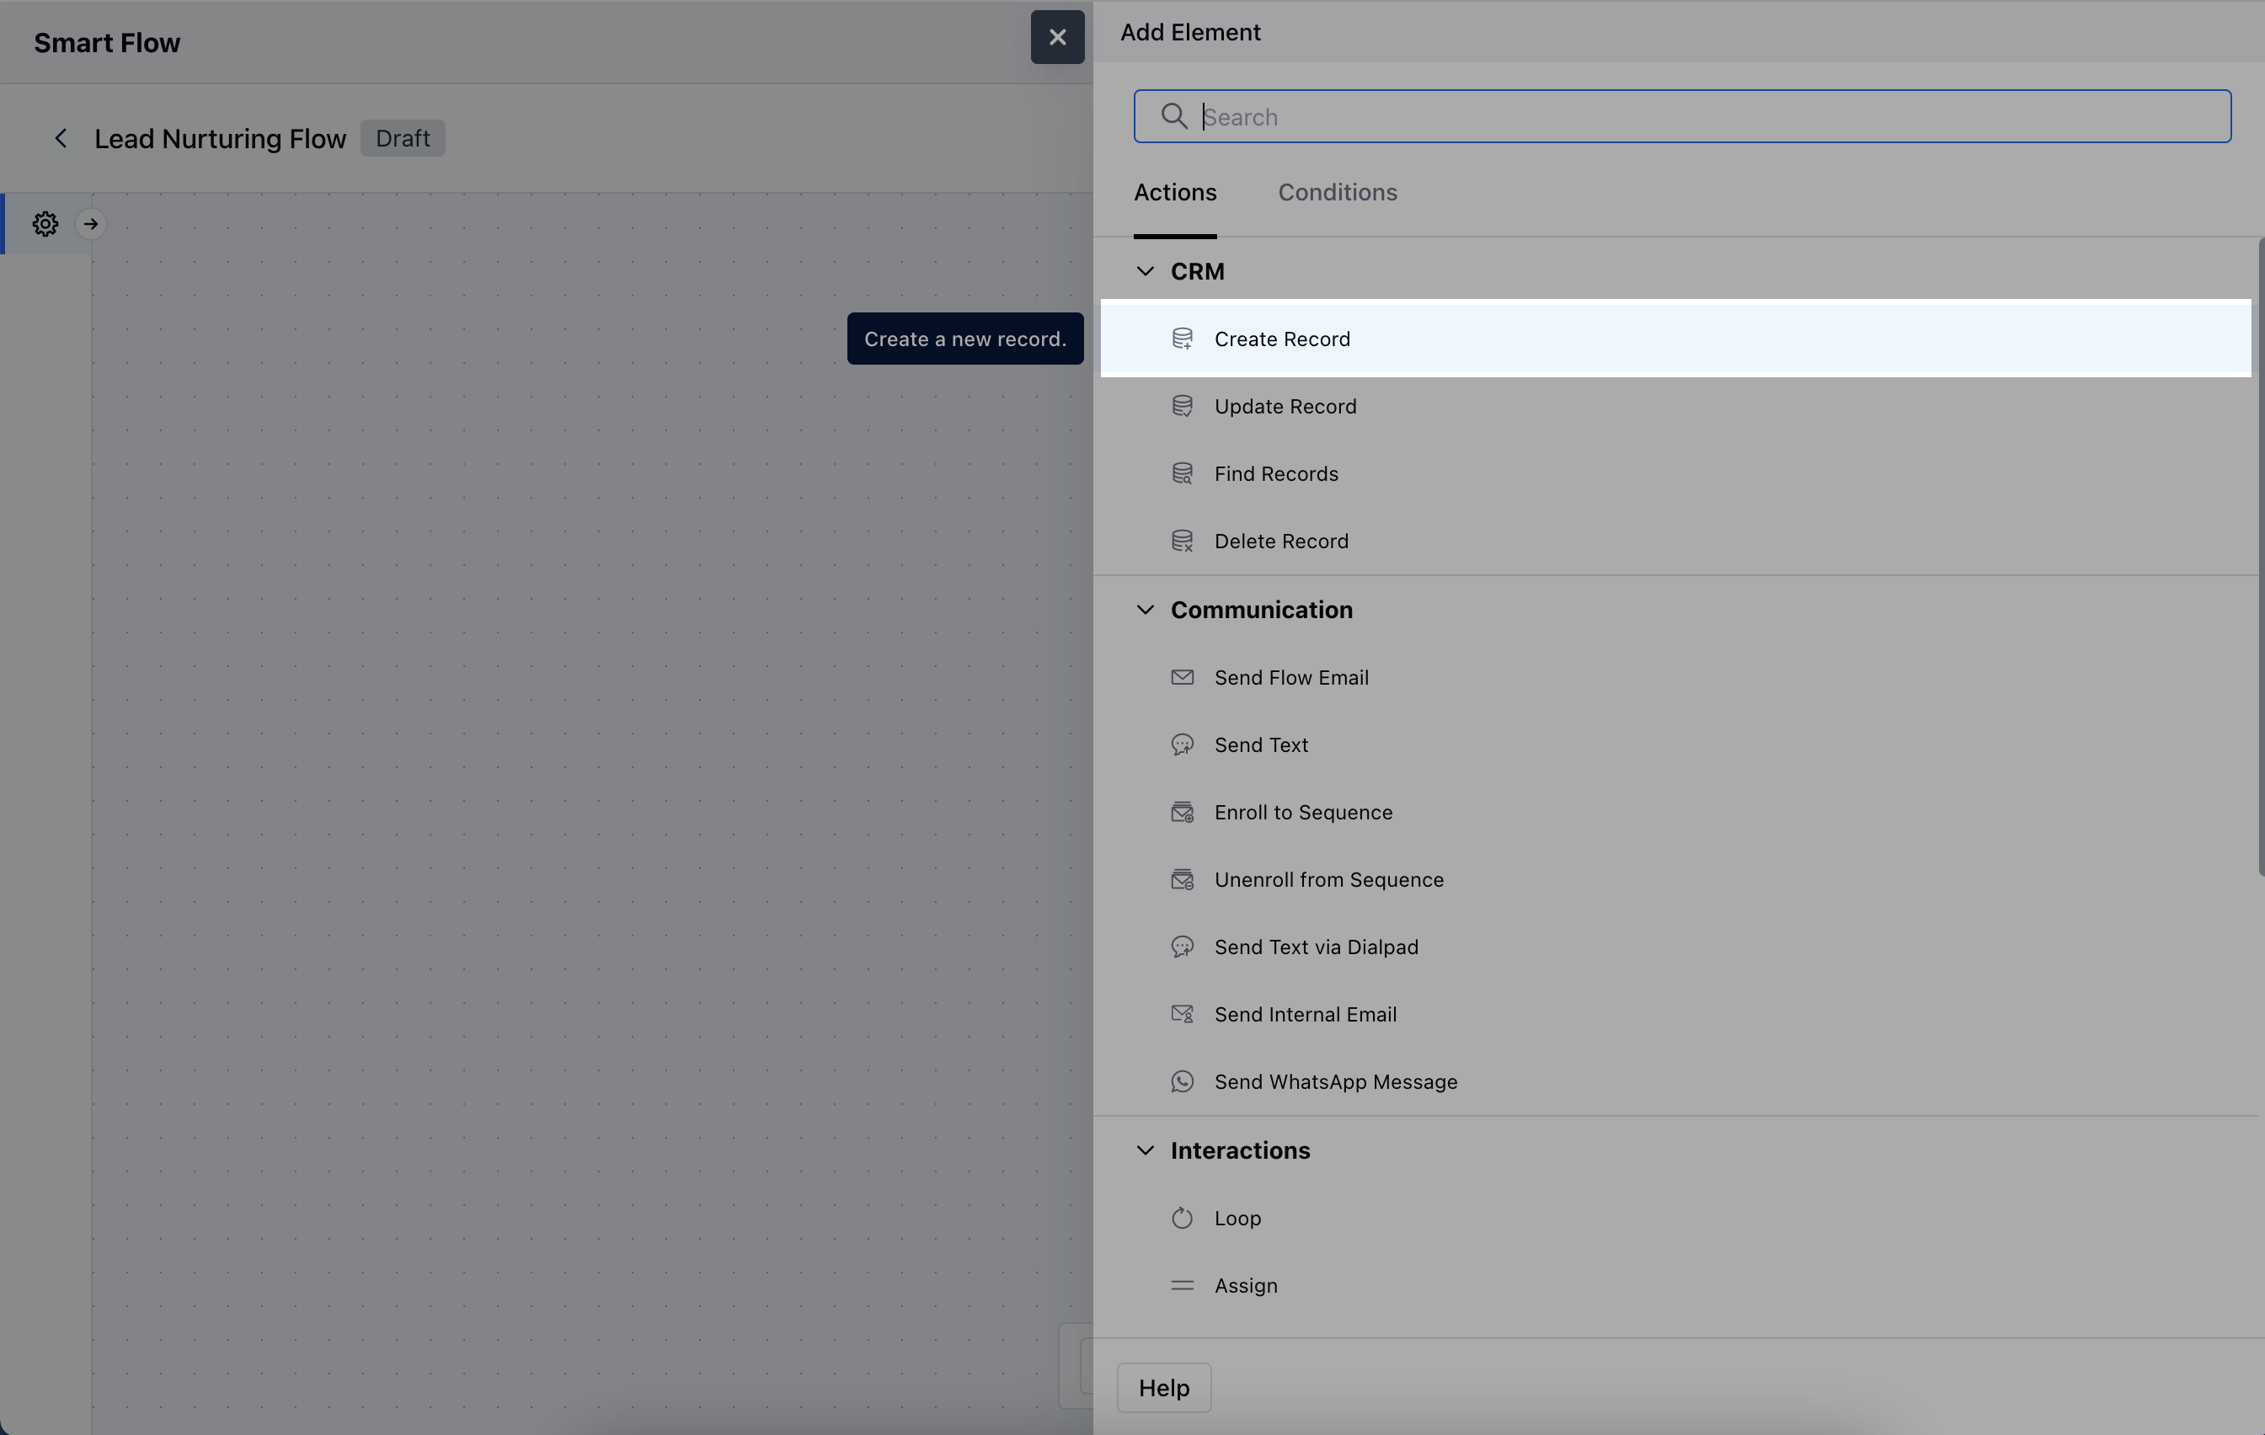Click the Enroll to Sequence icon
The image size is (2265, 1435).
(1183, 812)
